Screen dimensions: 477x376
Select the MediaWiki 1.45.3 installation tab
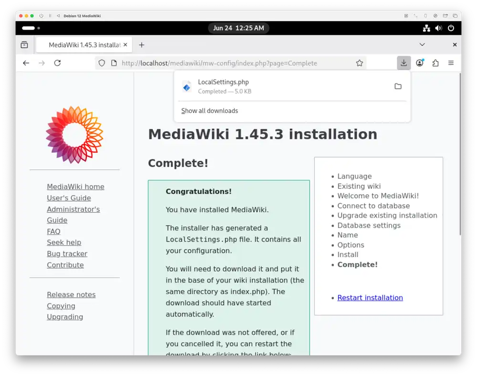tap(84, 45)
